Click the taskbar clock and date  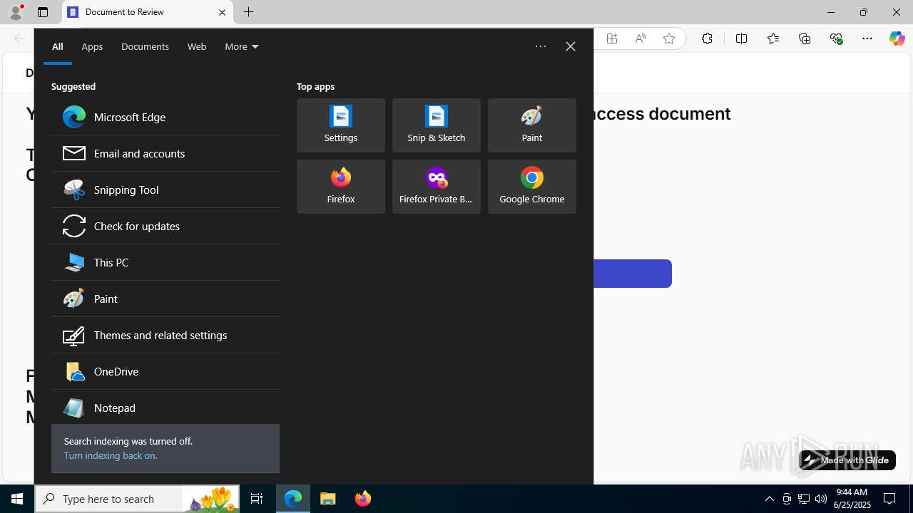(x=853, y=499)
